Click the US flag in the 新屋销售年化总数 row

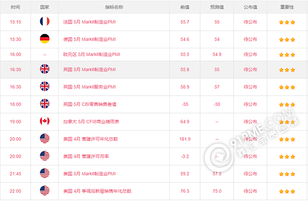click(45, 190)
